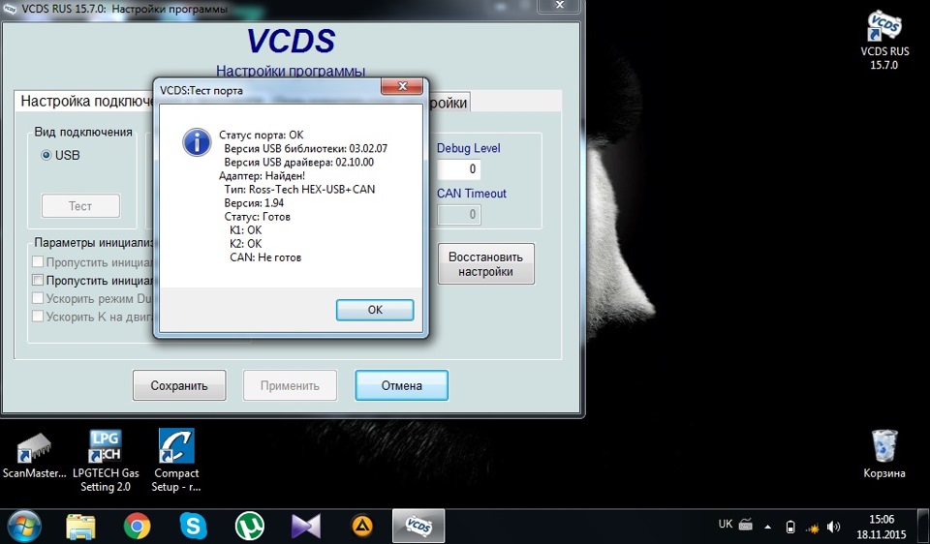Click the Настройки программы heading
The height and width of the screenshot is (544, 930).
(291, 71)
